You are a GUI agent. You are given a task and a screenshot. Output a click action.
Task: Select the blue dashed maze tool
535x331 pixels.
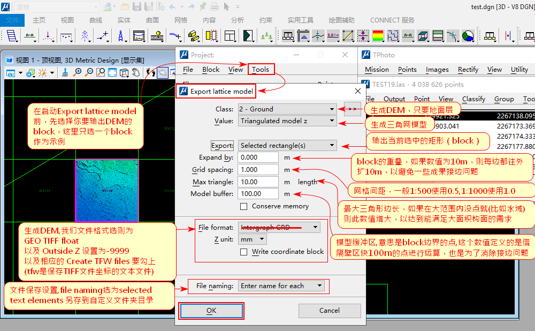click(393, 35)
